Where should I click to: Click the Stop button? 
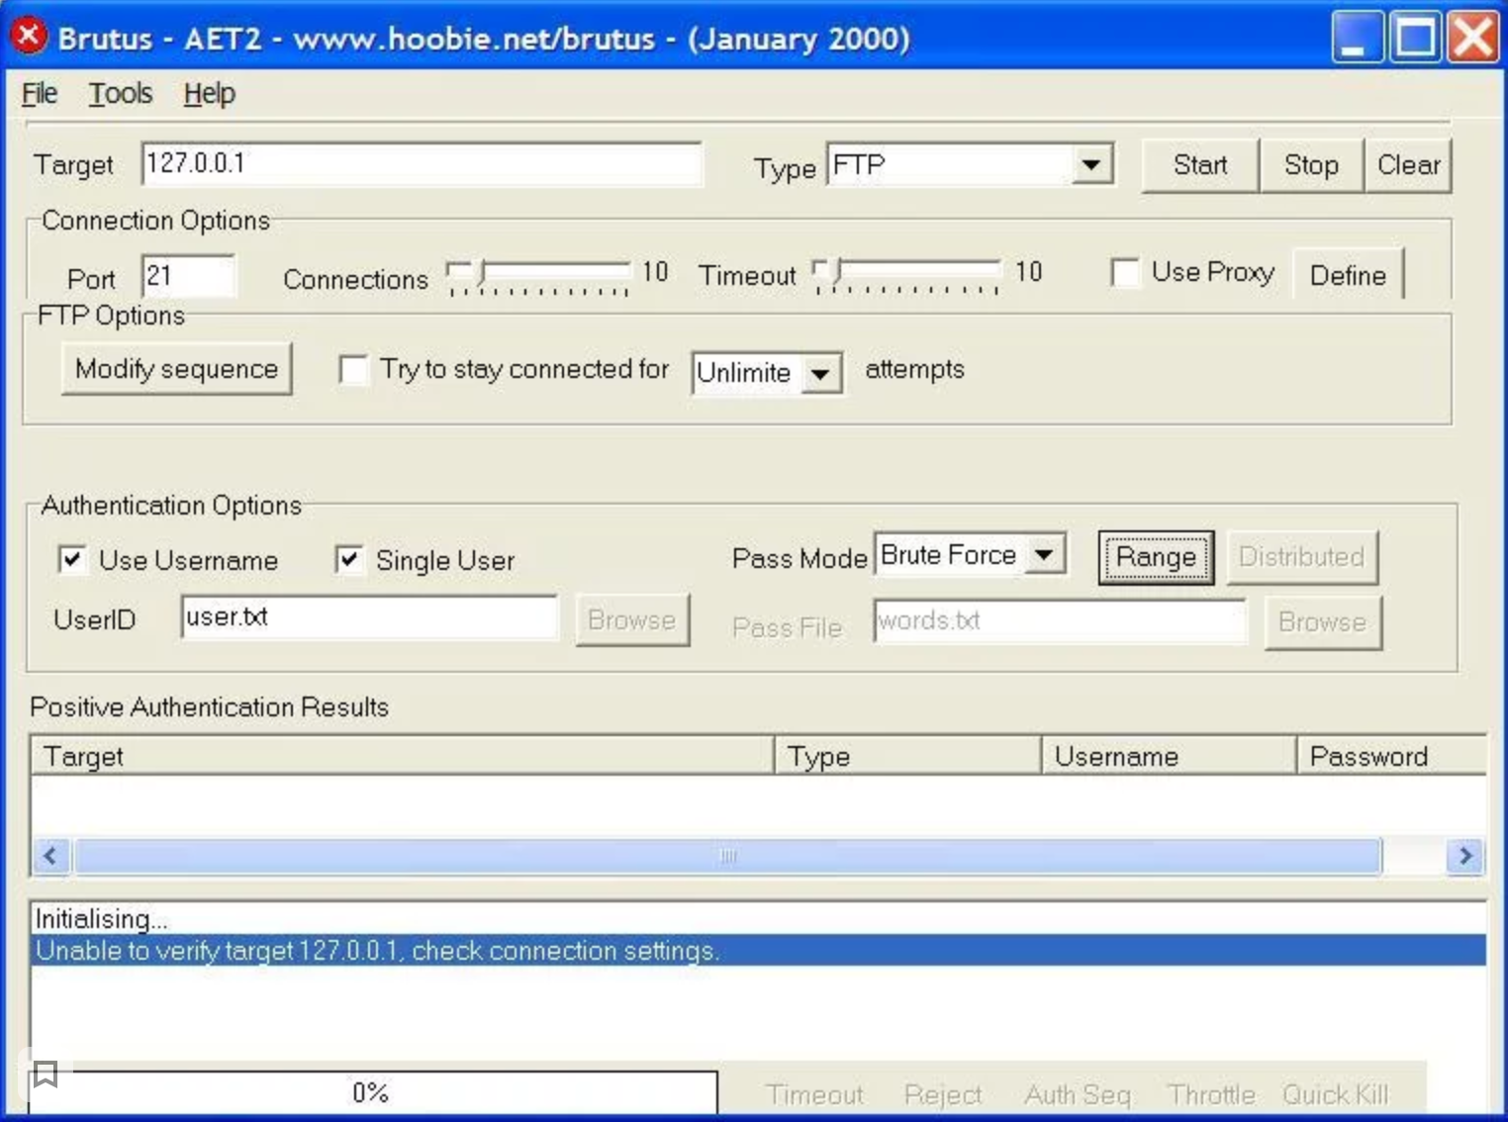pyautogui.click(x=1311, y=165)
